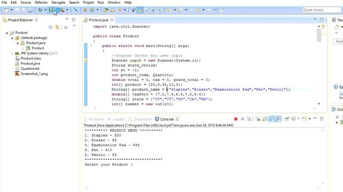Click the Run Last Tool external icon
Viewport: 343px width, 192px height.
(62, 10)
